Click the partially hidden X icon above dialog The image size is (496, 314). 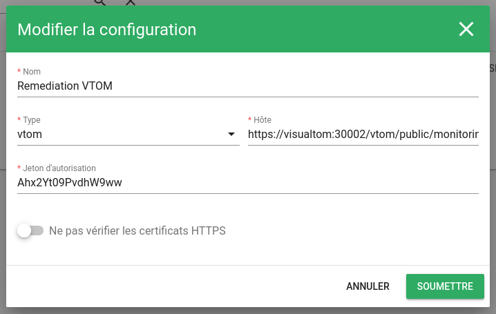(x=131, y=3)
